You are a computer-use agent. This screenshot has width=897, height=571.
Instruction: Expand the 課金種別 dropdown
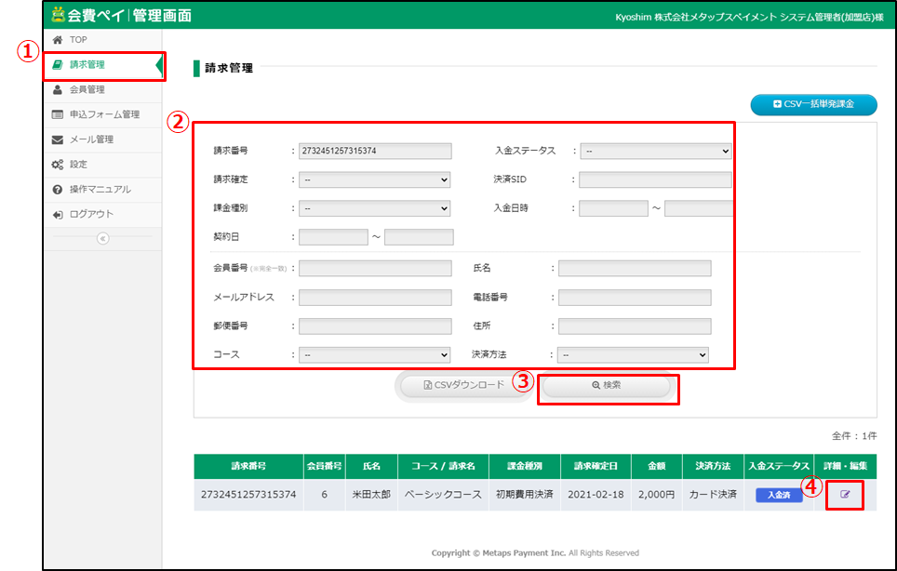click(x=374, y=208)
